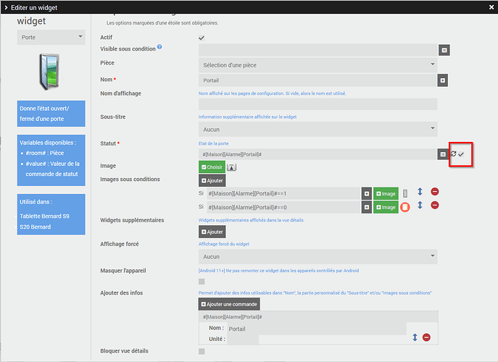
Task: Click plus icon beside the Nom field
Action: [442, 80]
